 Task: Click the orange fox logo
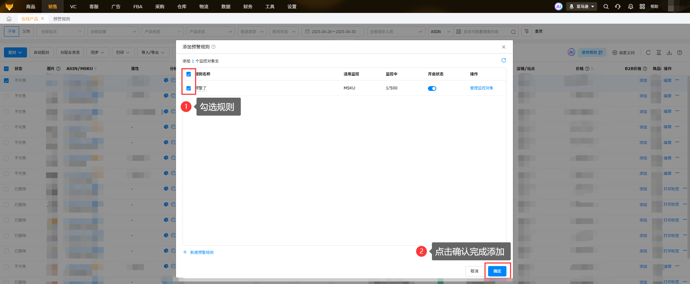tap(9, 6)
